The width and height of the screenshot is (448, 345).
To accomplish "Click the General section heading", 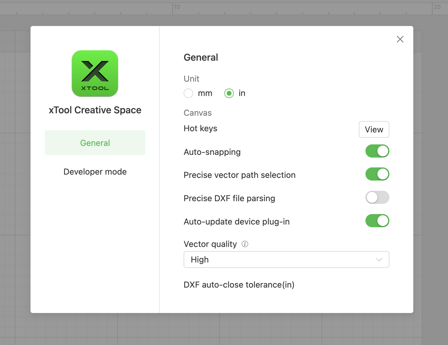I will pos(201,57).
